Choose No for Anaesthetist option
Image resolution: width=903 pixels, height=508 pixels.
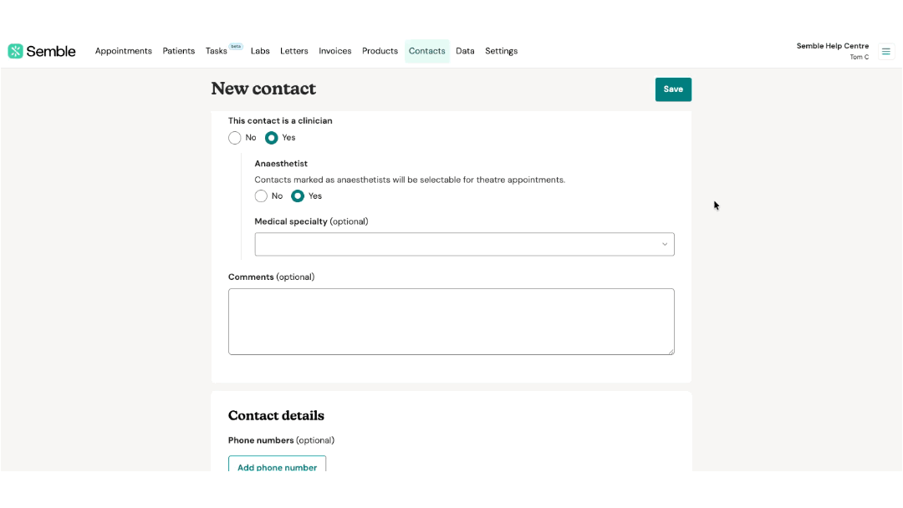261,196
